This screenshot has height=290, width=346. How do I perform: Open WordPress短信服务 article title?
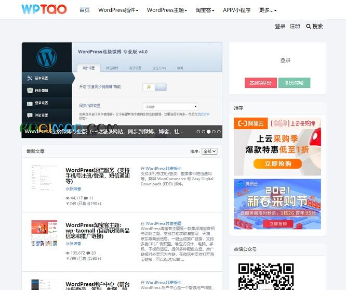pyautogui.click(x=98, y=176)
